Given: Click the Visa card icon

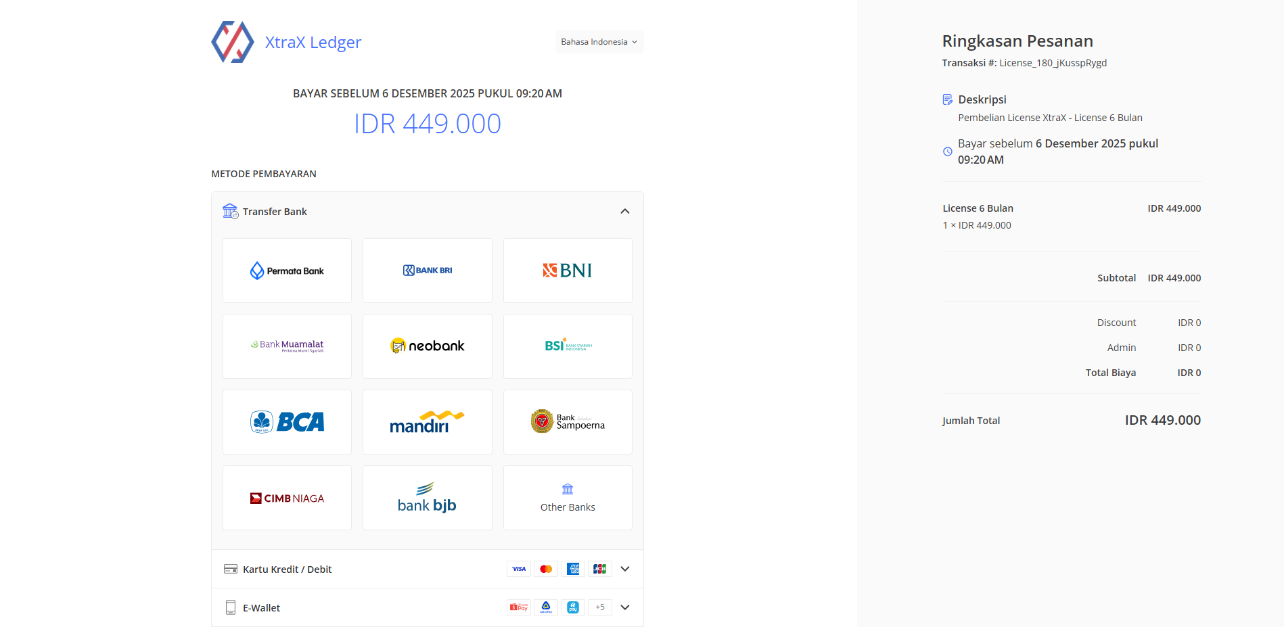Looking at the screenshot, I should [x=519, y=569].
